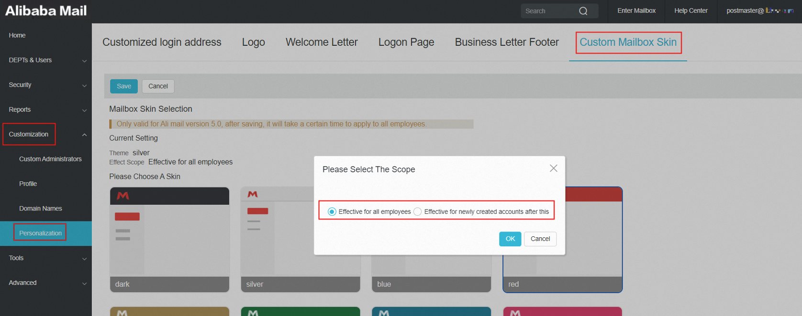Select Custom Mailbox Skin tab
Image resolution: width=802 pixels, height=316 pixels.
628,42
